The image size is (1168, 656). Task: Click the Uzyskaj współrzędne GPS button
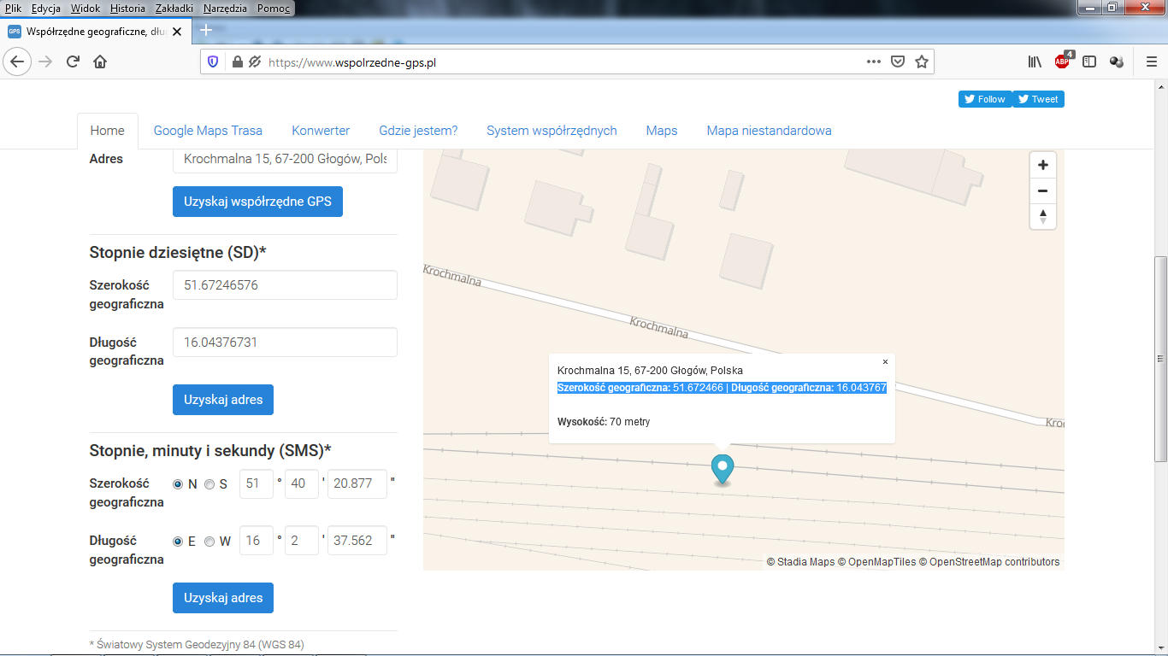(x=257, y=202)
